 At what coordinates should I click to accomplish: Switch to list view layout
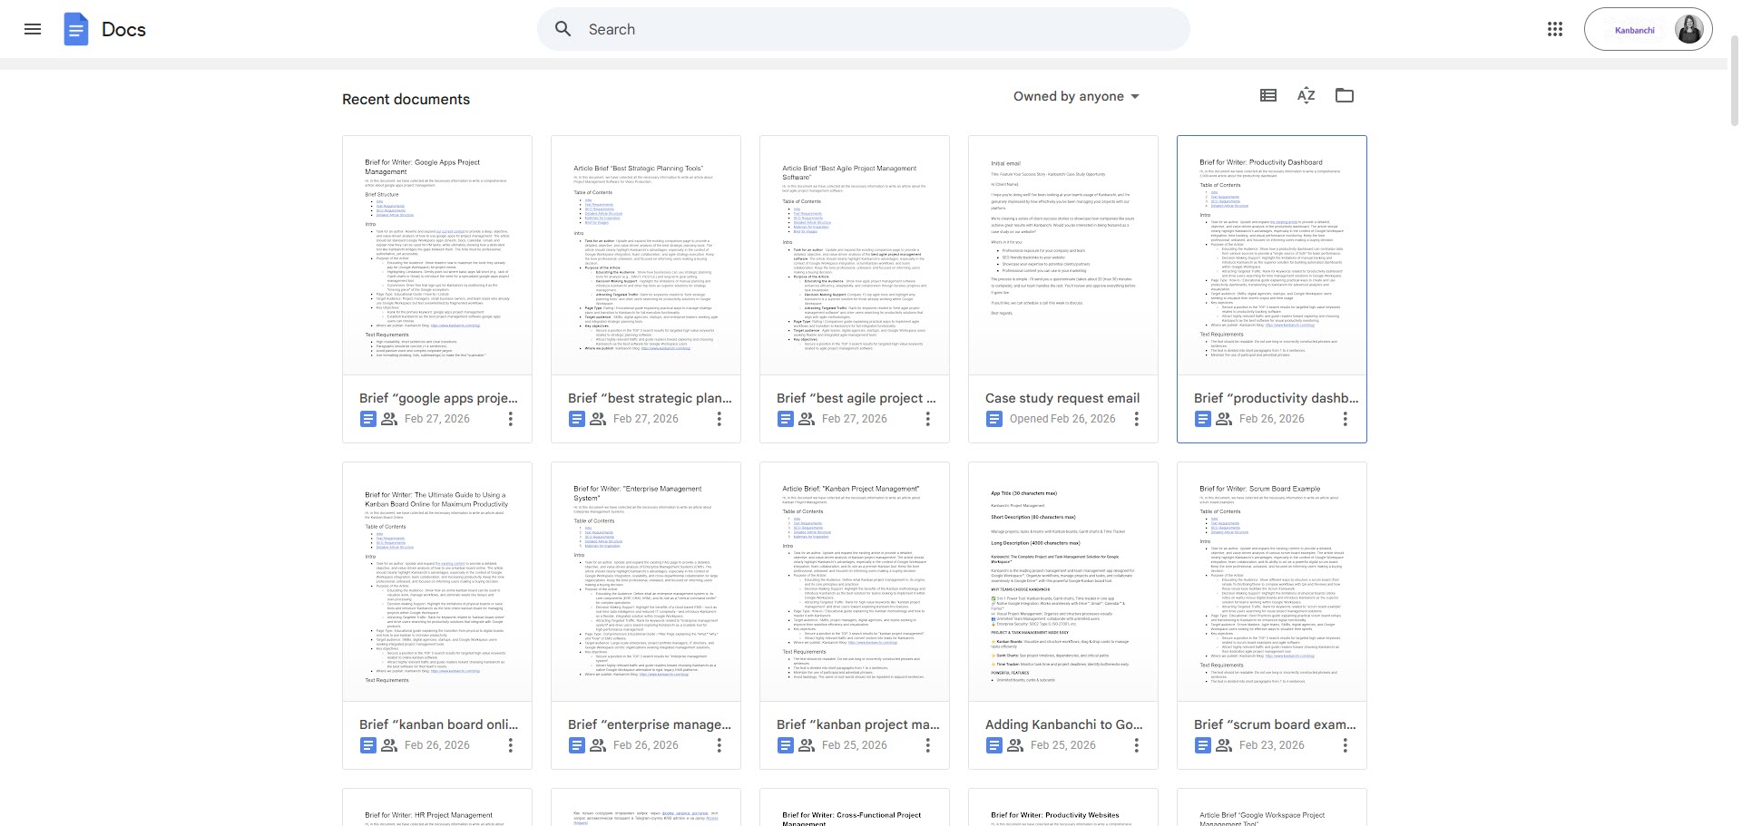point(1267,95)
